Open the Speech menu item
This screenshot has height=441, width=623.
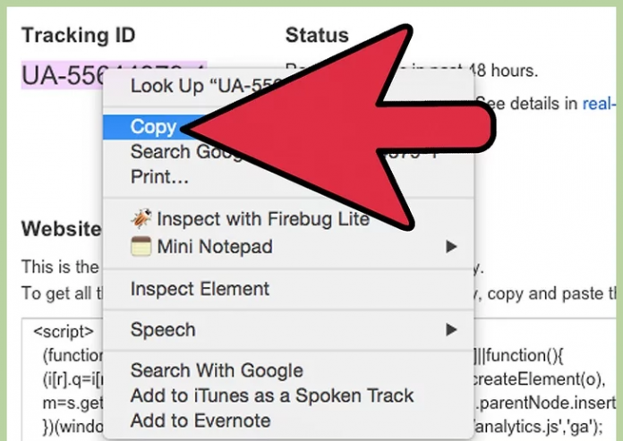(162, 329)
